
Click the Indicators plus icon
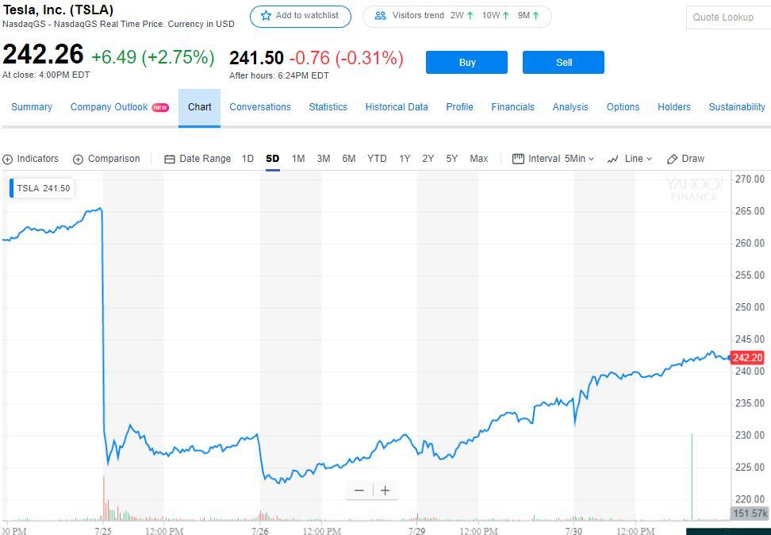pos(7,160)
